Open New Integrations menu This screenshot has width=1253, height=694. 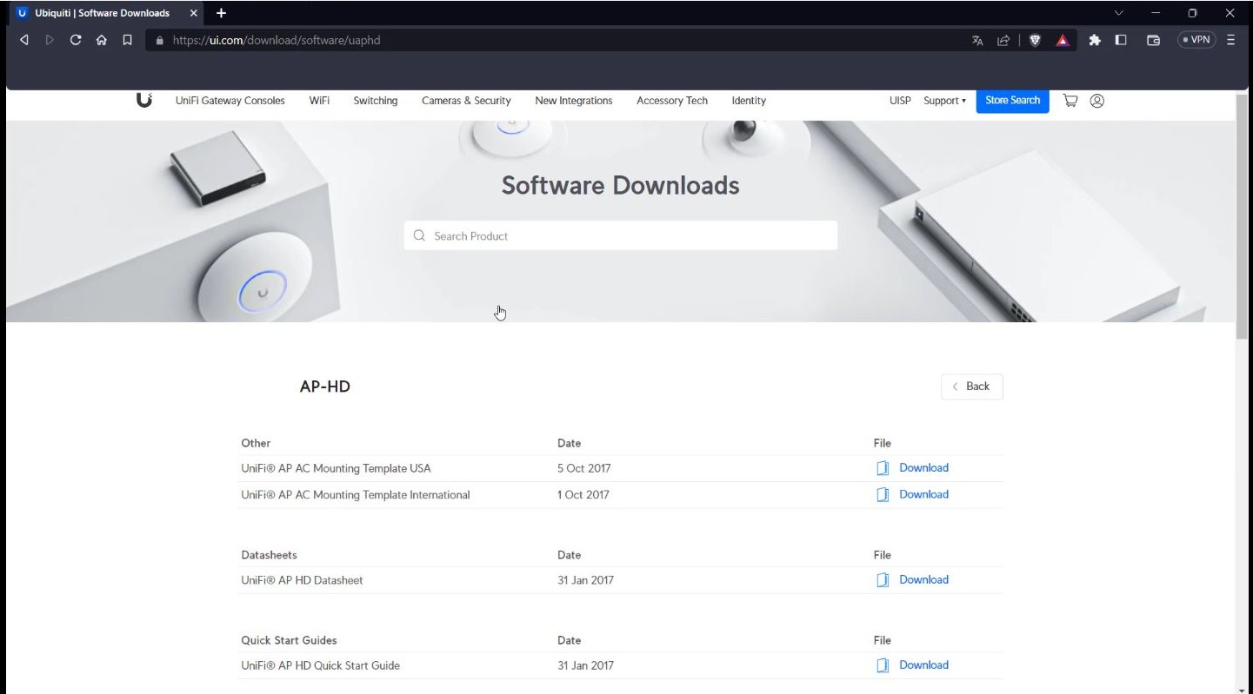pyautogui.click(x=574, y=101)
